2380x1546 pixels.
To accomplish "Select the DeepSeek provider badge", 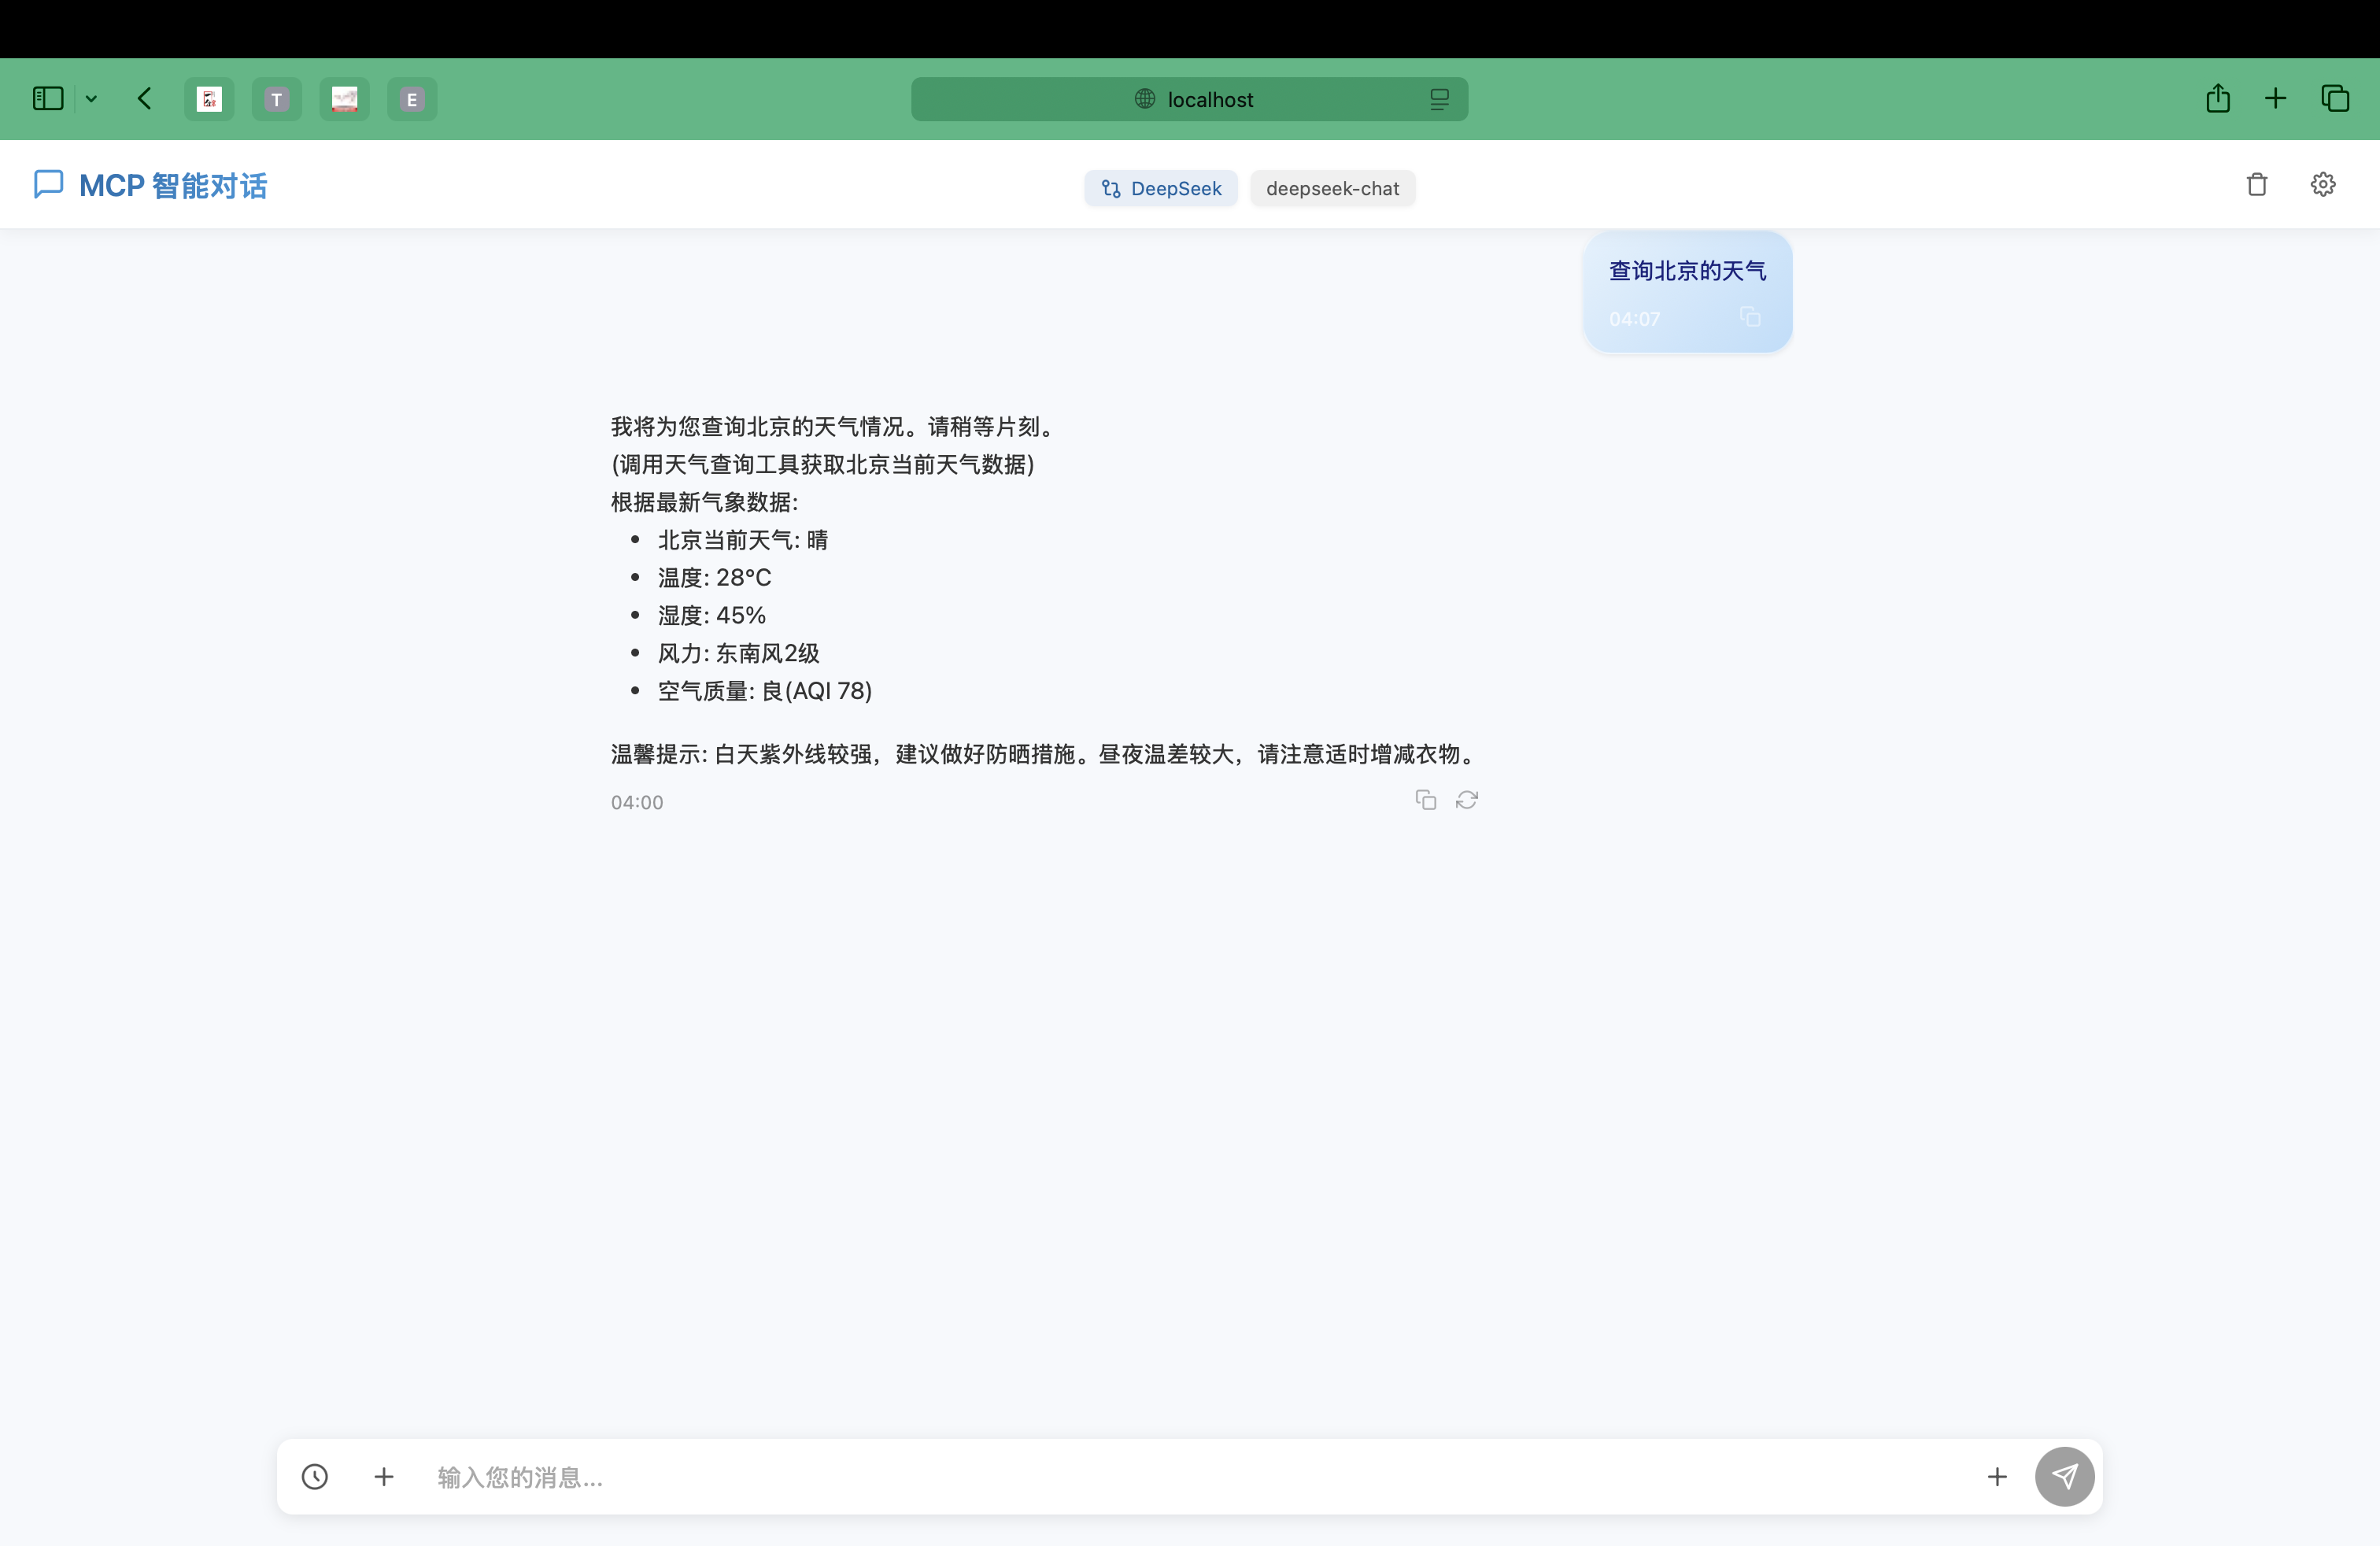I will pos(1161,188).
